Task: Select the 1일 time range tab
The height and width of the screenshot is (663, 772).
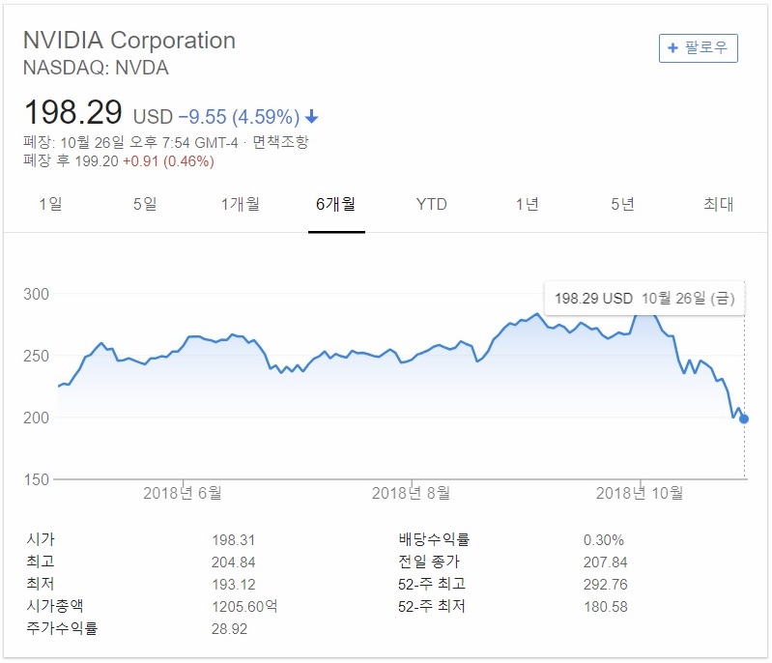Action: (x=50, y=204)
